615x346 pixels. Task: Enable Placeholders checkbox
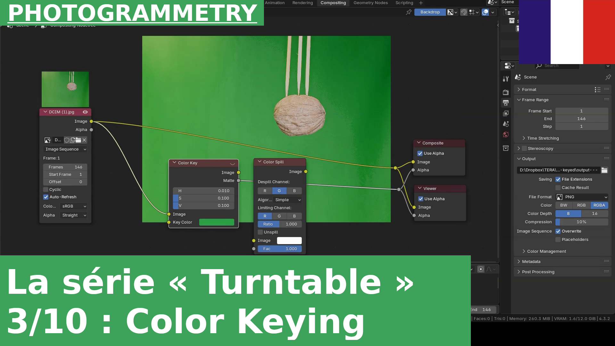pos(558,240)
